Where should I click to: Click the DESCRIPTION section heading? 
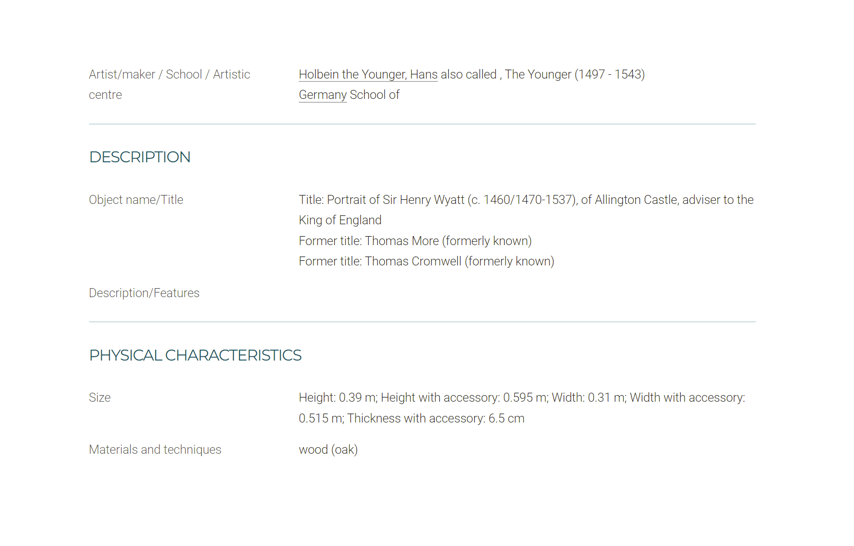click(x=140, y=157)
